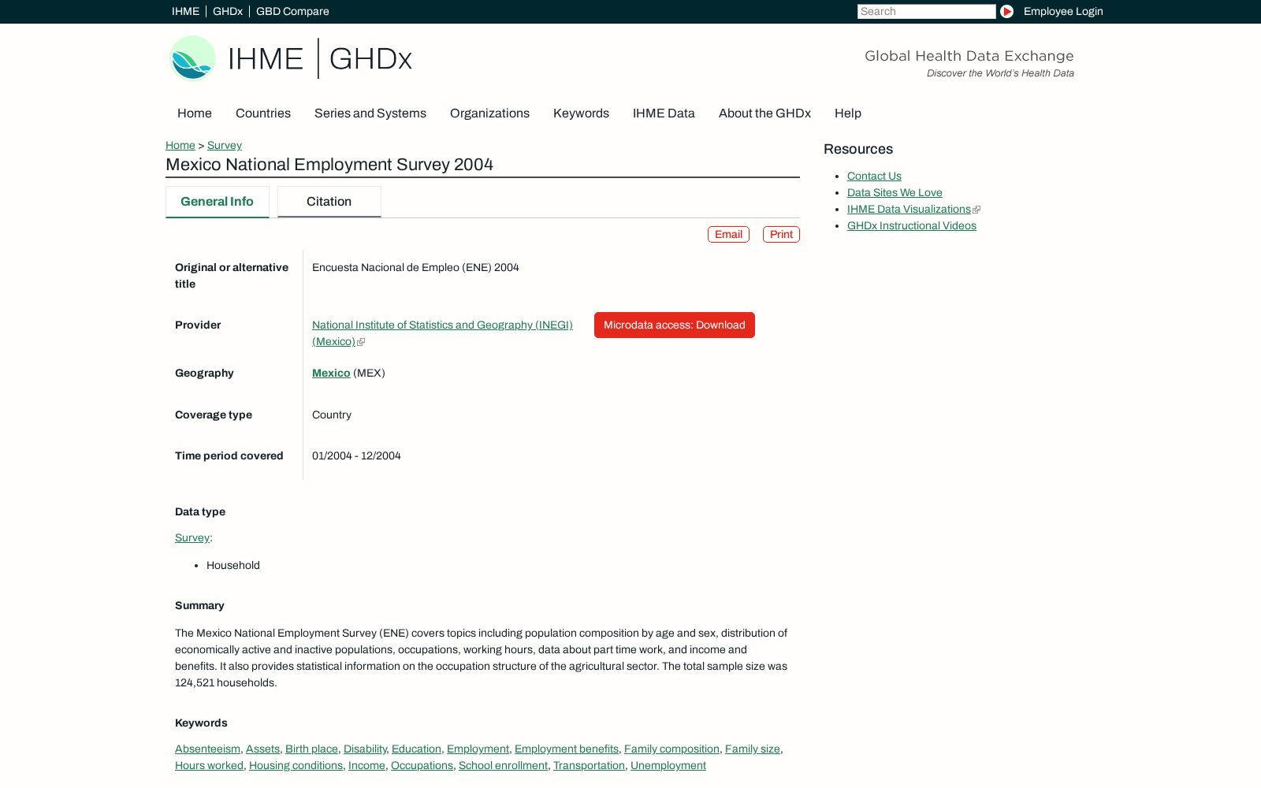Click the Family composition keyword
This screenshot has height=788, width=1261.
pos(671,749)
